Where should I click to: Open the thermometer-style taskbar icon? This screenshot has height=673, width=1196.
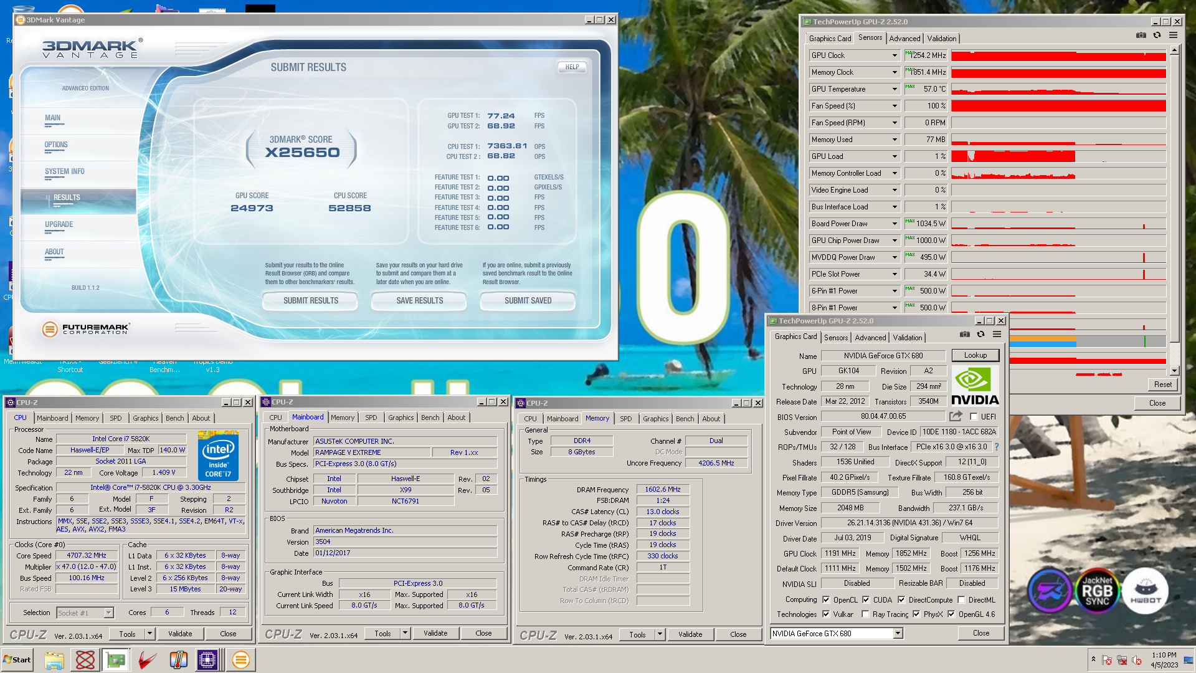tap(178, 660)
